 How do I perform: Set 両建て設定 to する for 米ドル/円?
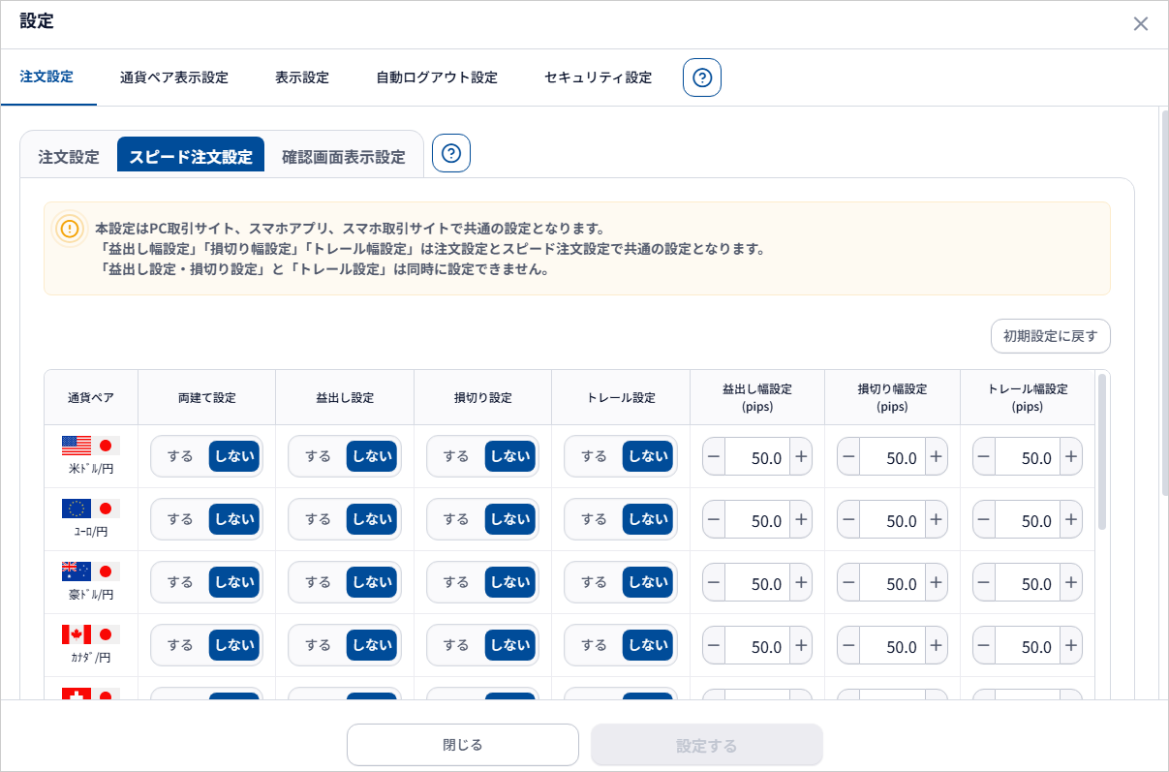(180, 456)
